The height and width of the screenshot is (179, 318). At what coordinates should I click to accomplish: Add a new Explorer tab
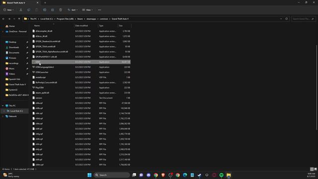(x=45, y=3)
